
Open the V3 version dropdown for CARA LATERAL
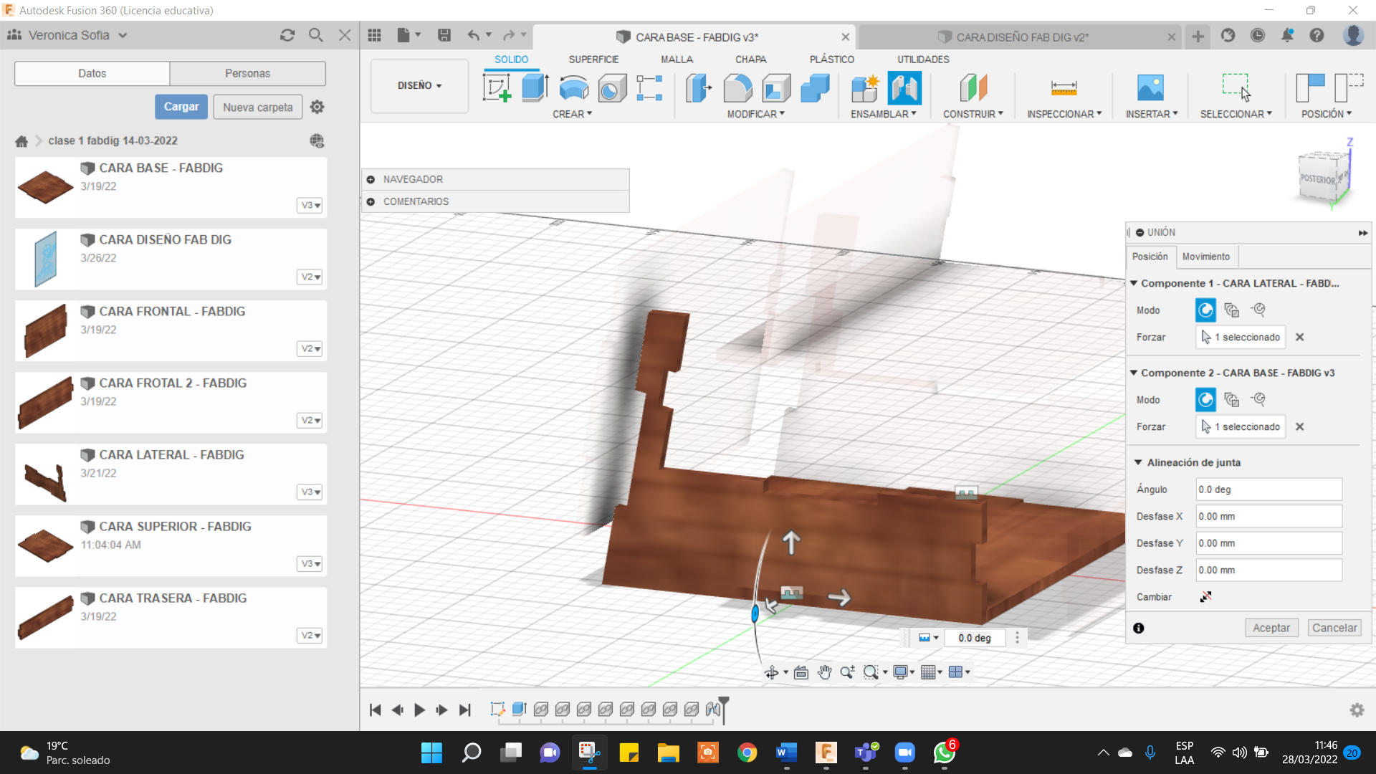[310, 492]
